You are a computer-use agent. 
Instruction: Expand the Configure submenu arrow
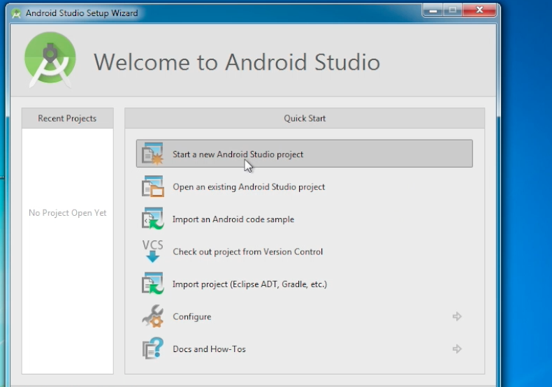[x=457, y=316]
